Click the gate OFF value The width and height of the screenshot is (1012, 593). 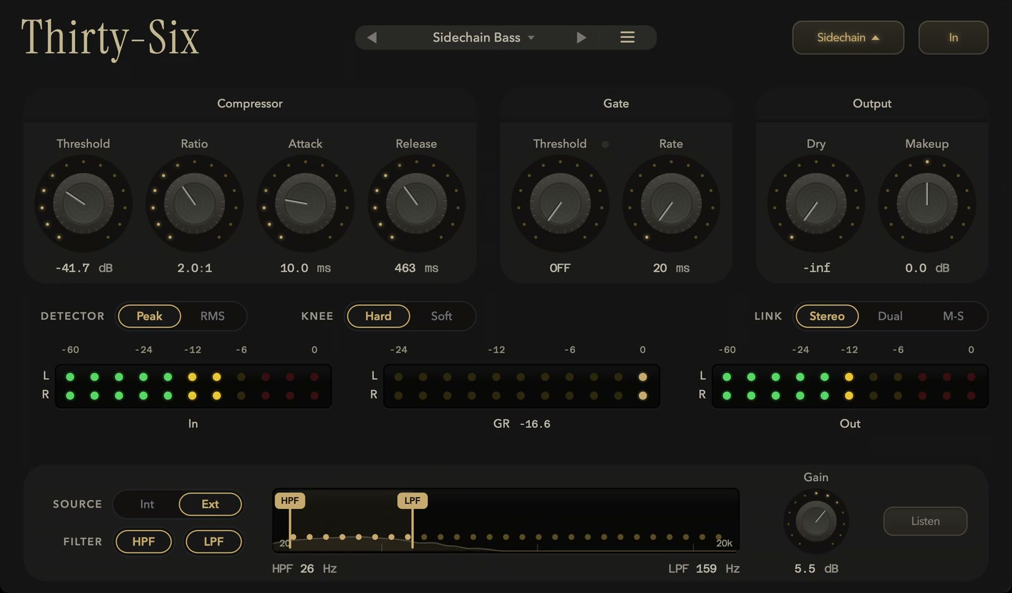point(560,268)
